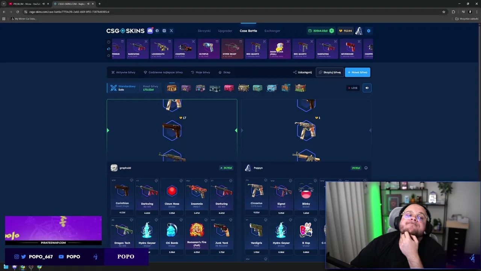Select the purple case in battle row
This screenshot has height=271, width=481.
[186, 88]
